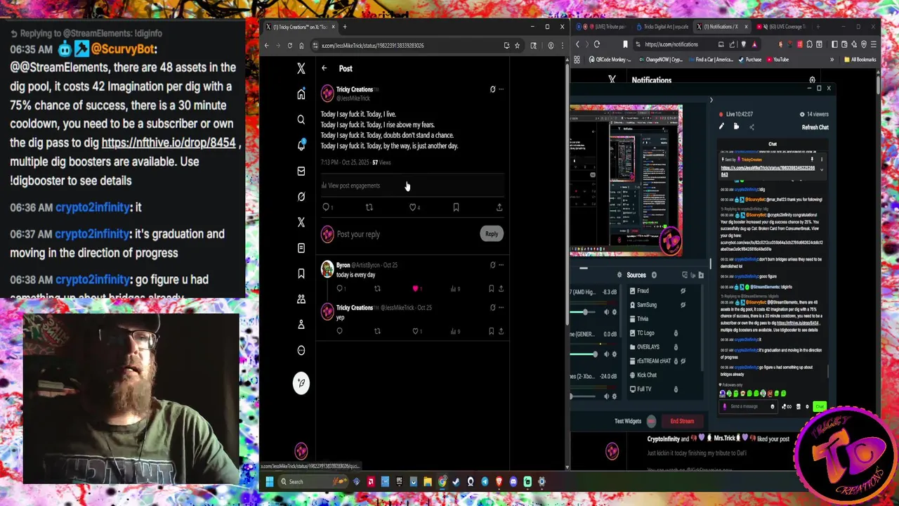Expand hidden bookmarks chevron
This screenshot has width=899, height=506.
tap(832, 60)
